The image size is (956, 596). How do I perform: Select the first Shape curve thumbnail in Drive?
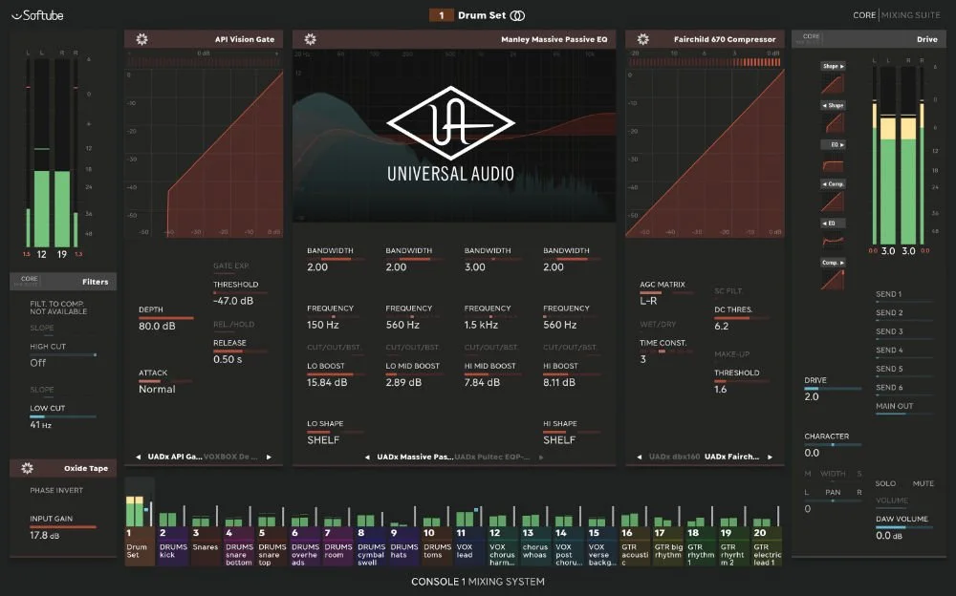(833, 84)
